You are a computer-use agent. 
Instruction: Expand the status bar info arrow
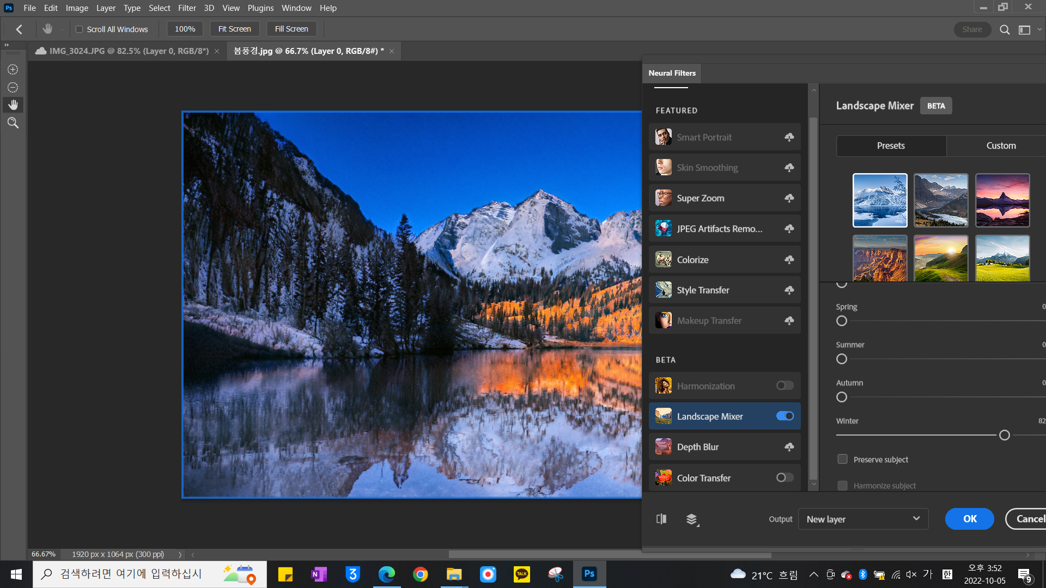(180, 554)
